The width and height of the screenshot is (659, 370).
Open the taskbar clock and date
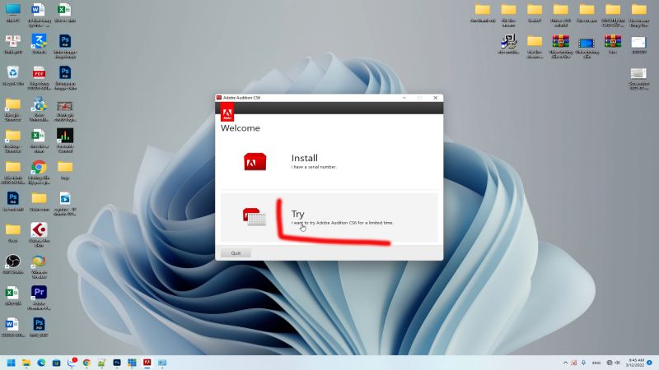(x=635, y=362)
